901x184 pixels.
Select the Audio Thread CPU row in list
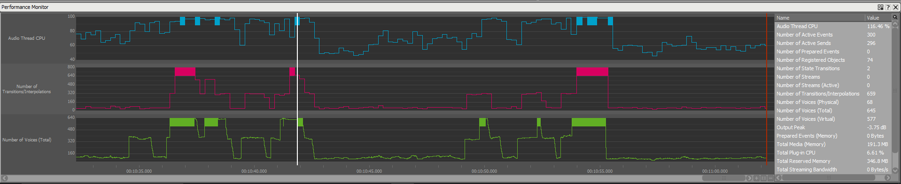click(x=833, y=26)
